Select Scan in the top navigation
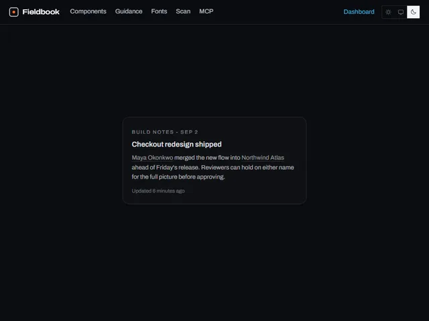The width and height of the screenshot is (429, 321). click(x=183, y=11)
